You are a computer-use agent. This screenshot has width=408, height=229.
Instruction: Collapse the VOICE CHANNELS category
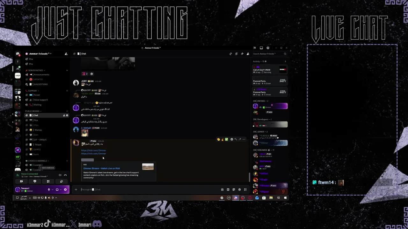(x=37, y=161)
